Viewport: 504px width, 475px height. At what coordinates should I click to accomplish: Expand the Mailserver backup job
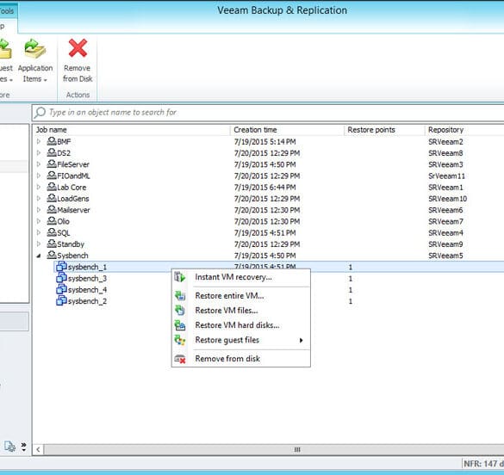pyautogui.click(x=39, y=210)
